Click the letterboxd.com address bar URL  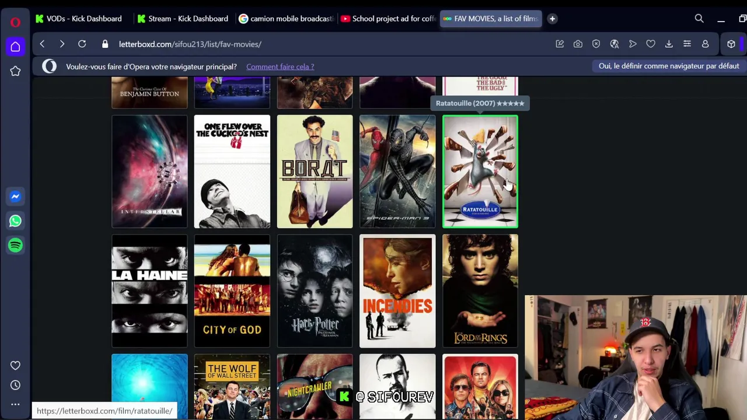click(x=190, y=44)
